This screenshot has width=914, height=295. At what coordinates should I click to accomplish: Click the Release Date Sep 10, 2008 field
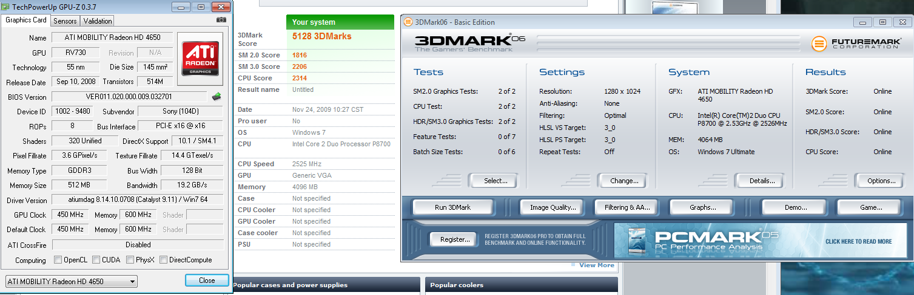[x=75, y=82]
